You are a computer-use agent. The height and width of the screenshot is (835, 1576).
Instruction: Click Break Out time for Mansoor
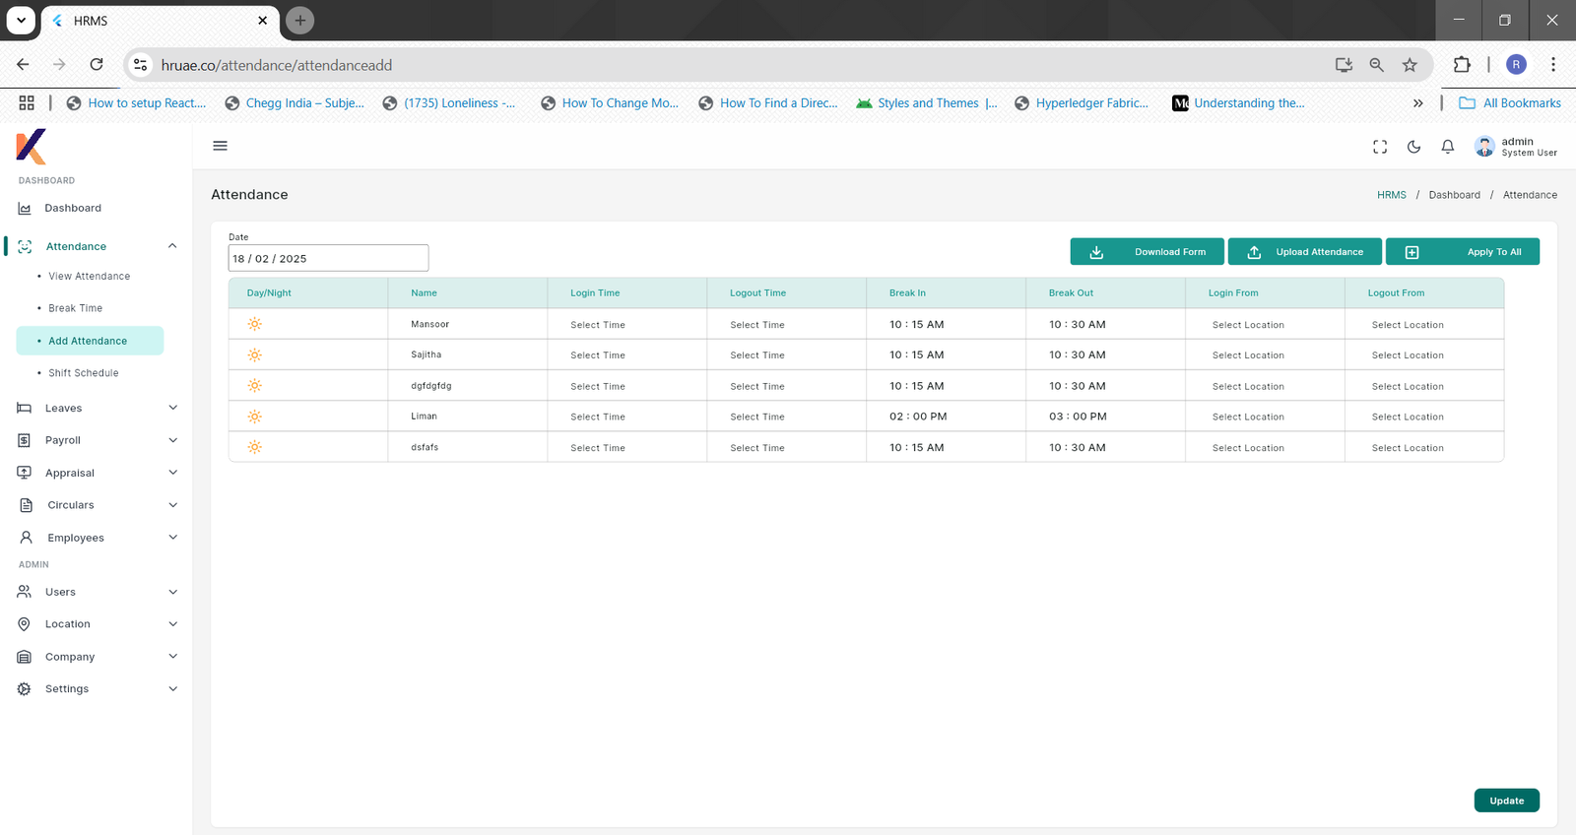coord(1077,324)
